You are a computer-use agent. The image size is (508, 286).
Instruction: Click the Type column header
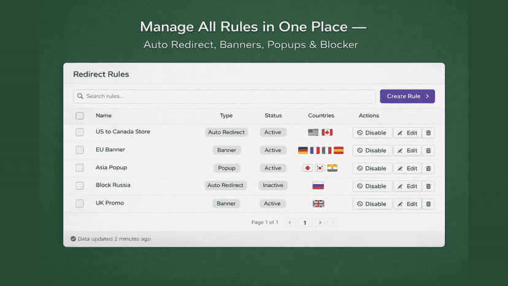(x=226, y=115)
